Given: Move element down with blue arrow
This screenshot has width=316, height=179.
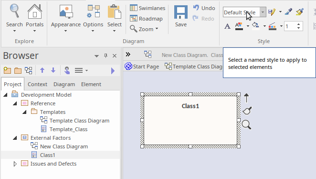Looking at the screenshot, I should point(53,70).
